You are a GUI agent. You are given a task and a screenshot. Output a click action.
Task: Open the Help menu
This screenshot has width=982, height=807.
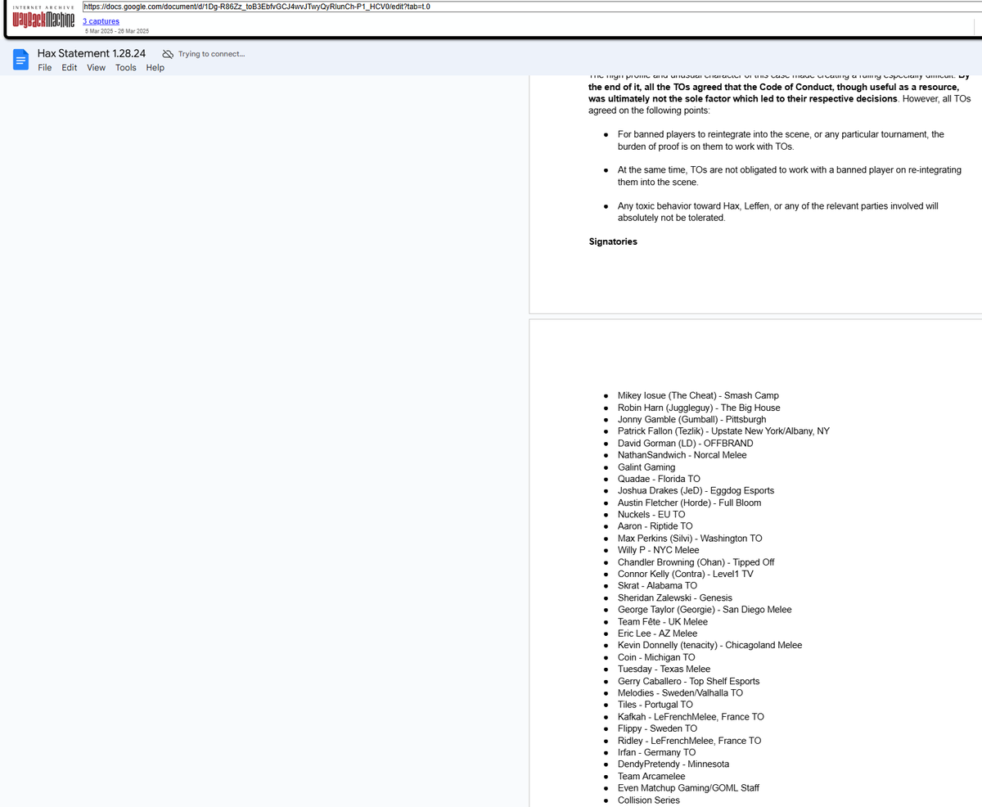coord(155,68)
